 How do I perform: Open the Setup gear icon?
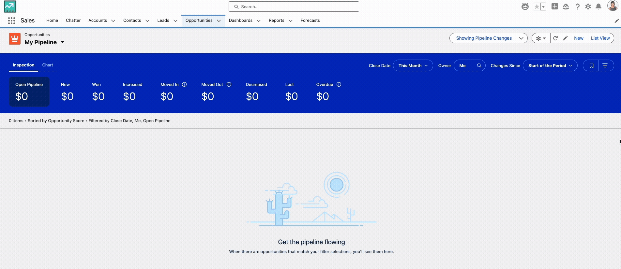point(588,7)
